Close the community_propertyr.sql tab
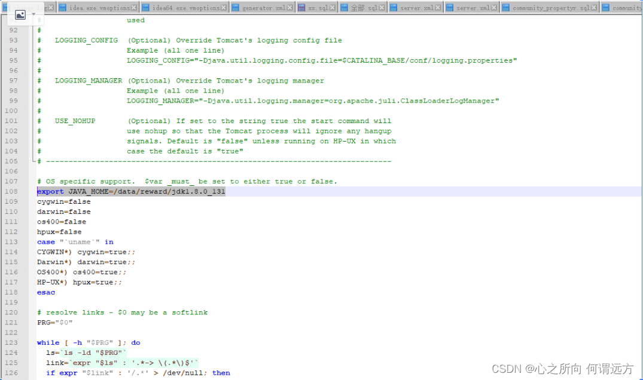 click(594, 8)
